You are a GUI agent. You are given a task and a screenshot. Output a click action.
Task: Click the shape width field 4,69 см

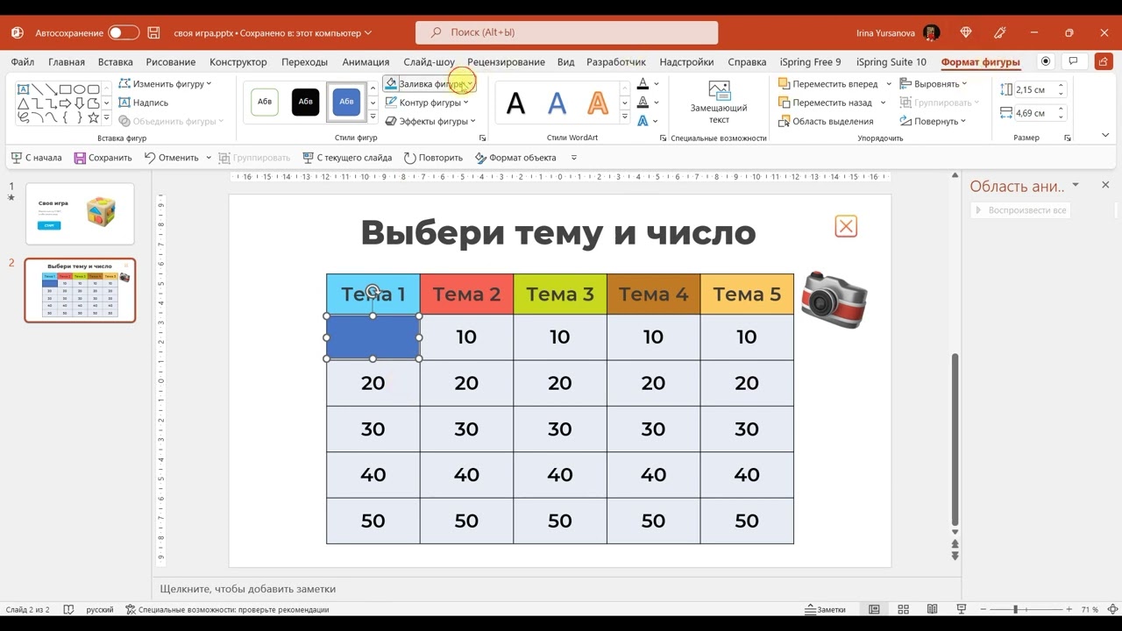point(1034,113)
